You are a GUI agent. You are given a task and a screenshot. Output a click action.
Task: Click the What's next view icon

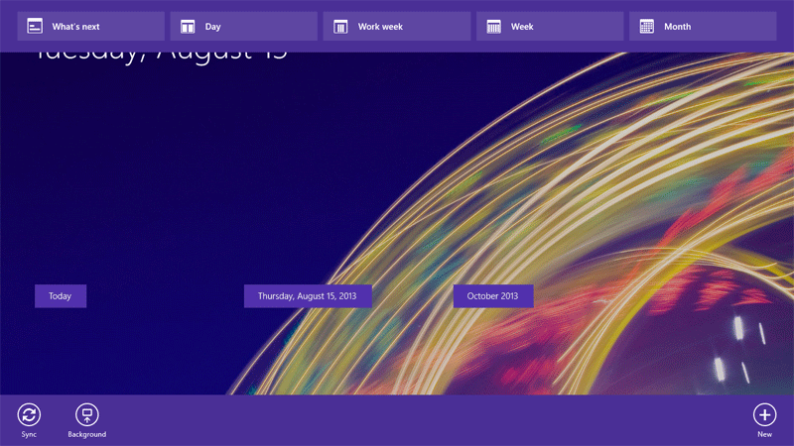(35, 27)
